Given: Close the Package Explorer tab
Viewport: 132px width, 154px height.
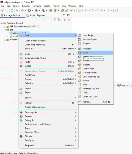Looking at the screenshot, I should tap(23, 15).
